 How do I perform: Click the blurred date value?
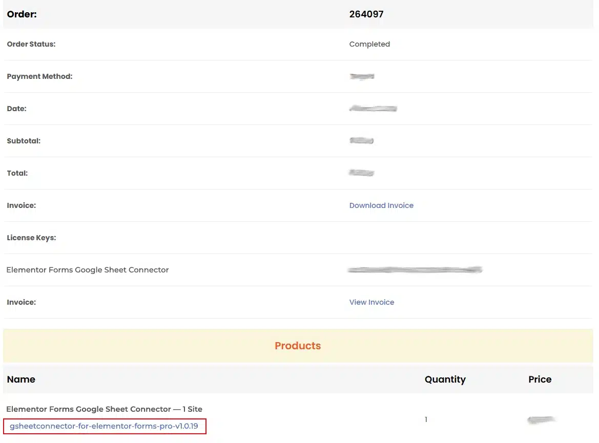pos(373,109)
